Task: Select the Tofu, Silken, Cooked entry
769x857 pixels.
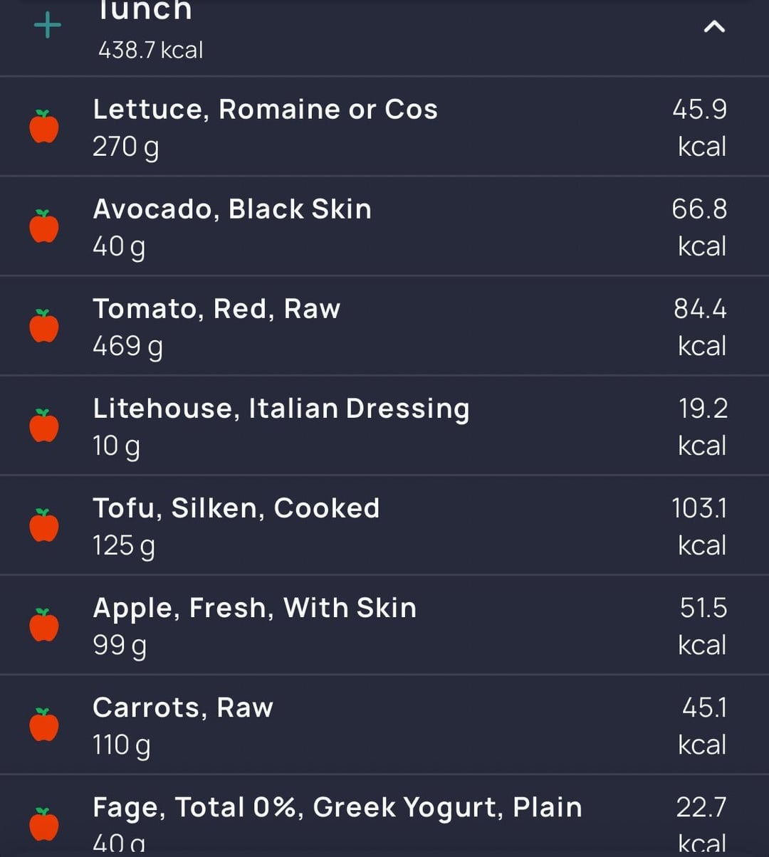Action: [384, 525]
